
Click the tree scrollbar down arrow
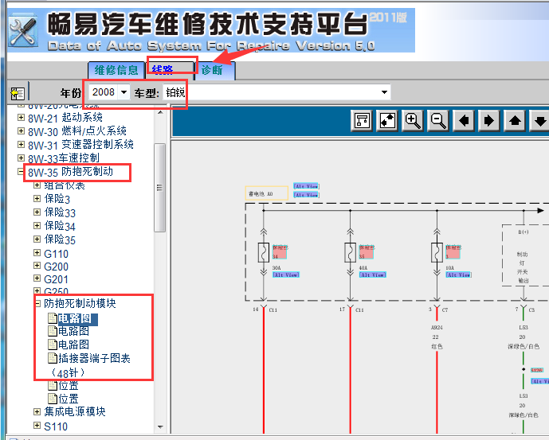pos(160,426)
